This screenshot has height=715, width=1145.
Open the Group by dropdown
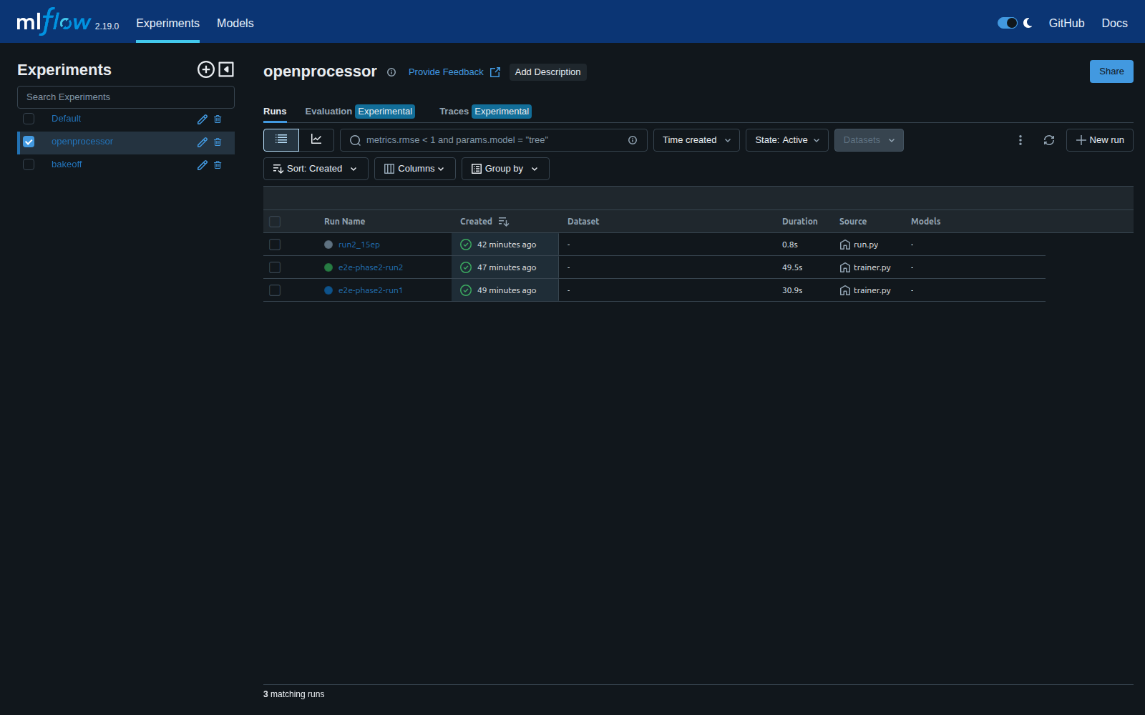(505, 169)
